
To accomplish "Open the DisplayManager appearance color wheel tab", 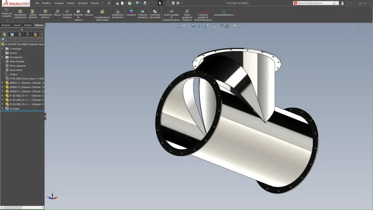I will 35,34.
